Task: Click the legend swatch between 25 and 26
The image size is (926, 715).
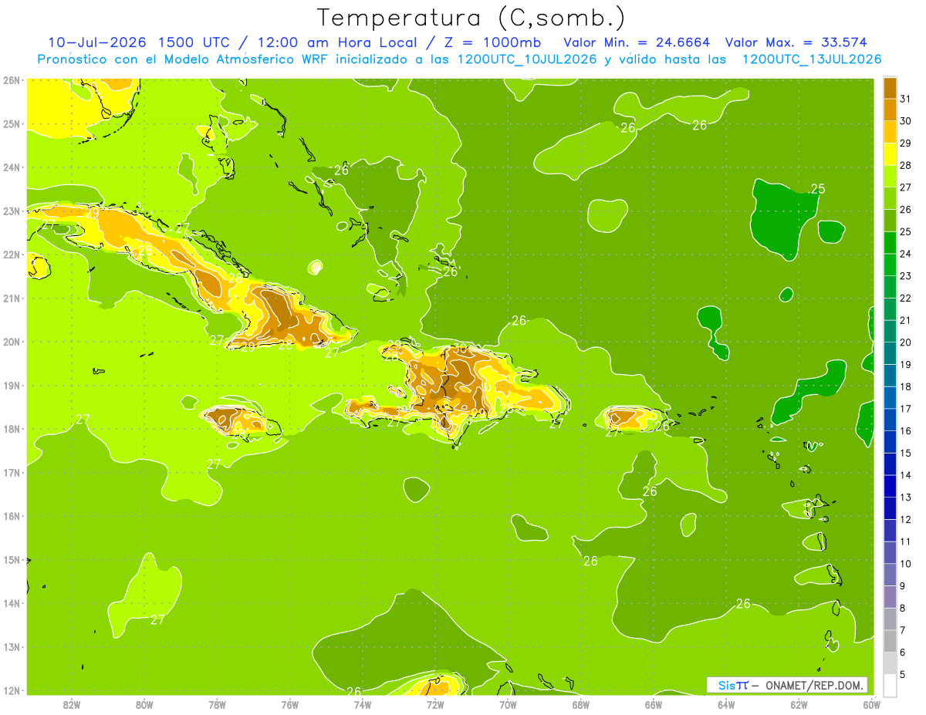Action: (890, 221)
